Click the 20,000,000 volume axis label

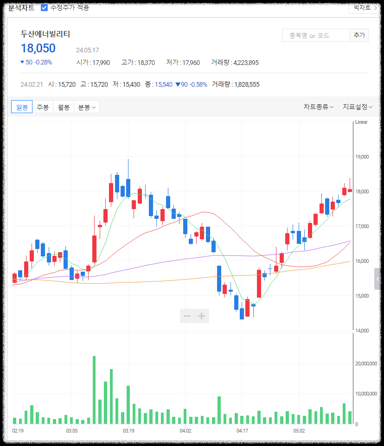click(366, 363)
